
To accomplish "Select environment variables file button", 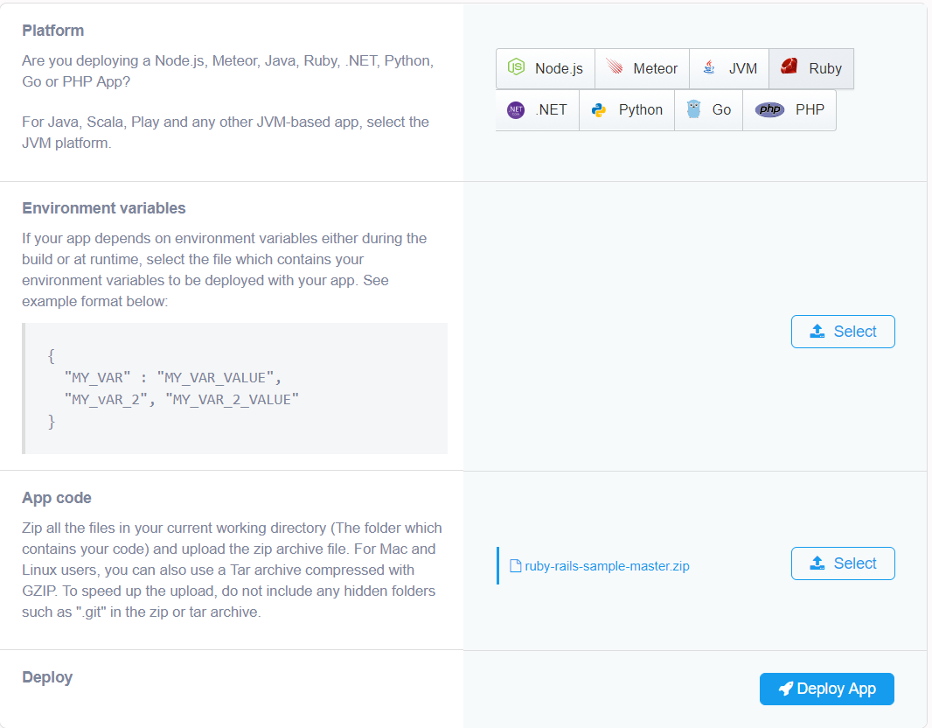I will point(843,332).
